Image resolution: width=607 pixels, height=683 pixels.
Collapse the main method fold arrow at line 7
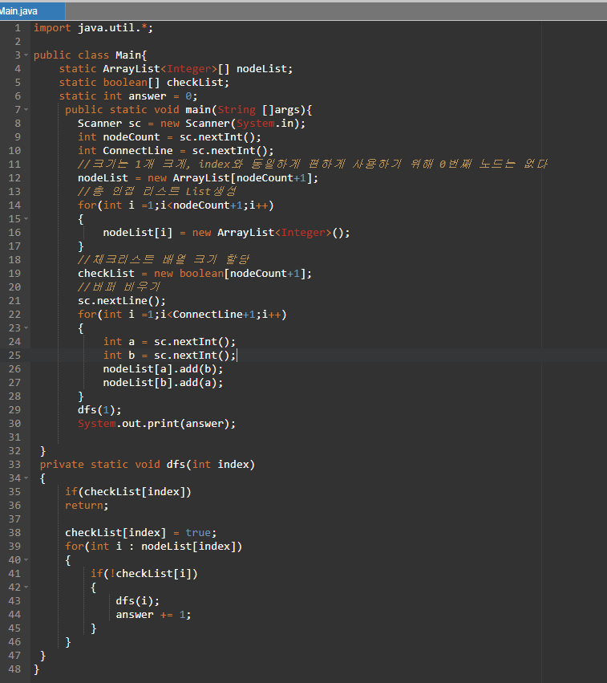26,110
